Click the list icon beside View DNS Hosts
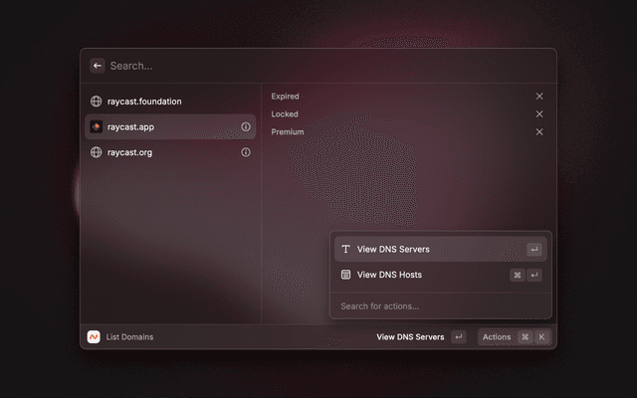This screenshot has width=637, height=398. pos(345,275)
